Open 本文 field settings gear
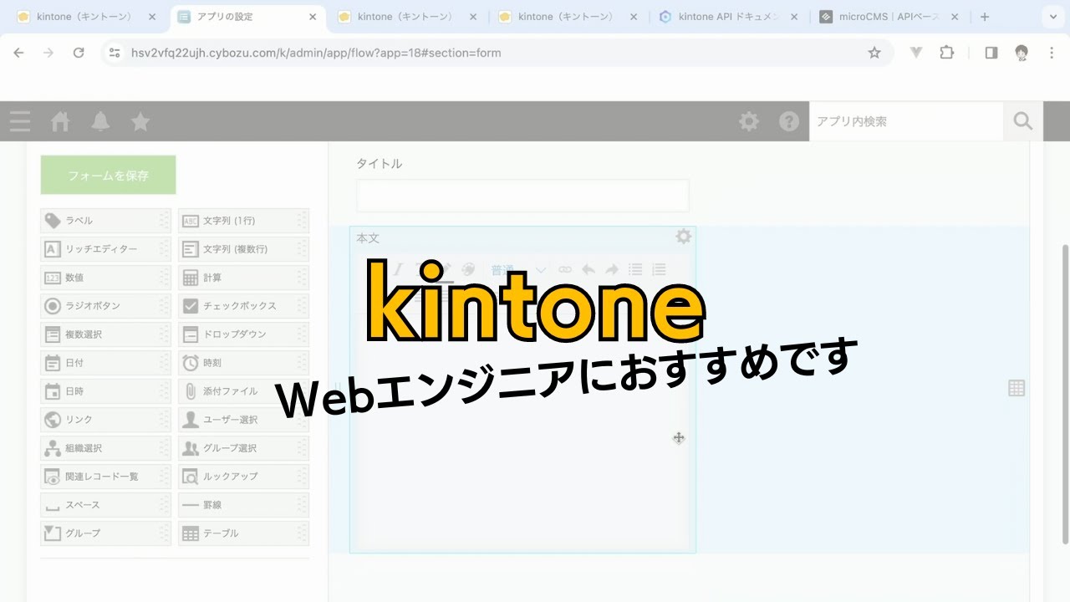 [684, 237]
